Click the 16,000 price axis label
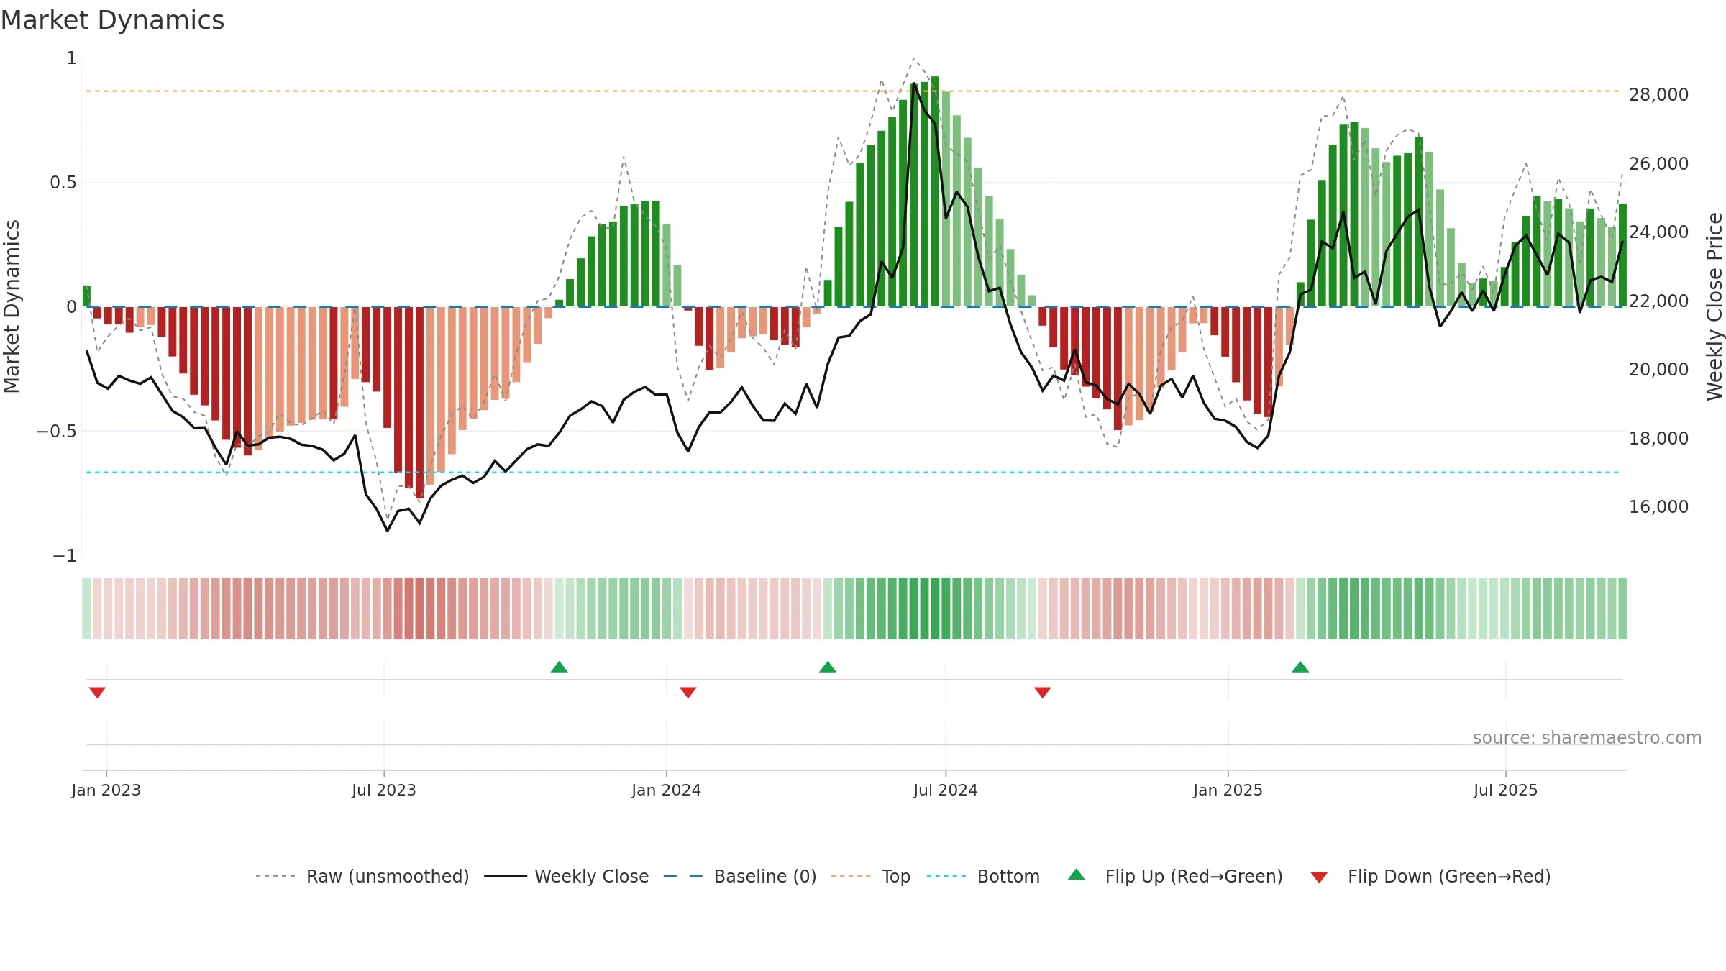Image resolution: width=1726 pixels, height=971 pixels. (1658, 506)
